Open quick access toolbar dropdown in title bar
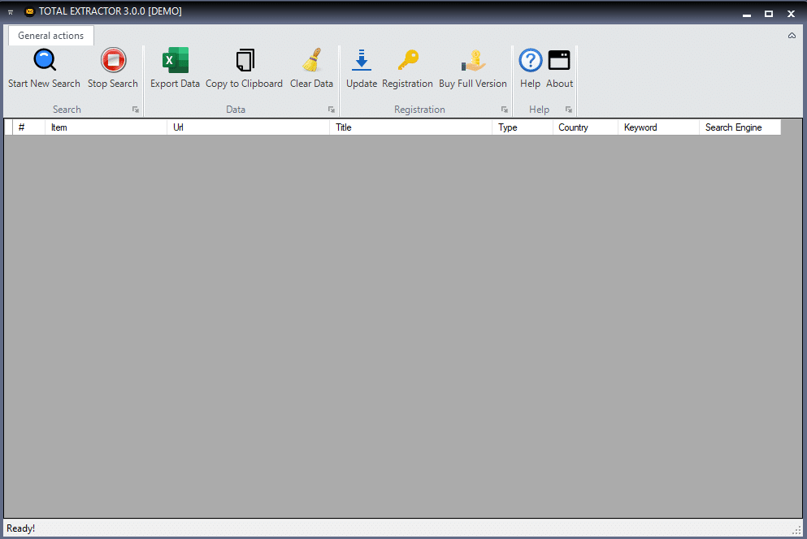This screenshot has width=807, height=539. [x=11, y=12]
